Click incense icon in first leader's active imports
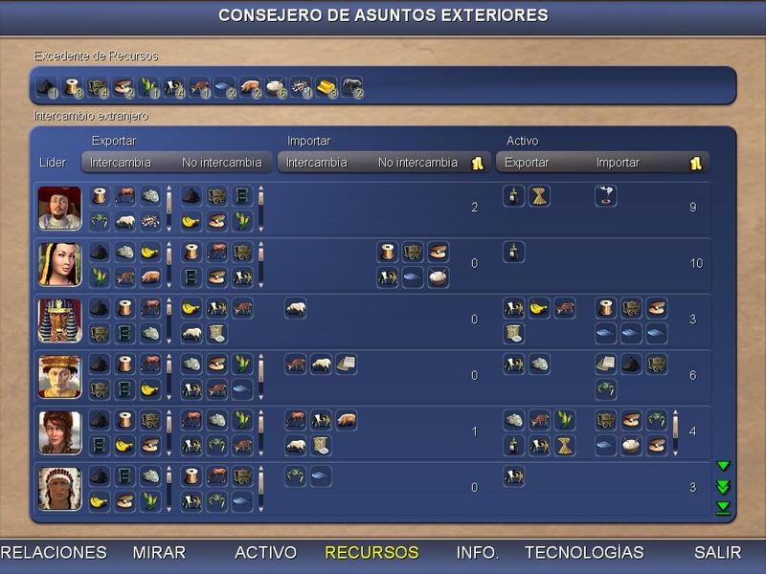This screenshot has height=574, width=766. pos(605,196)
